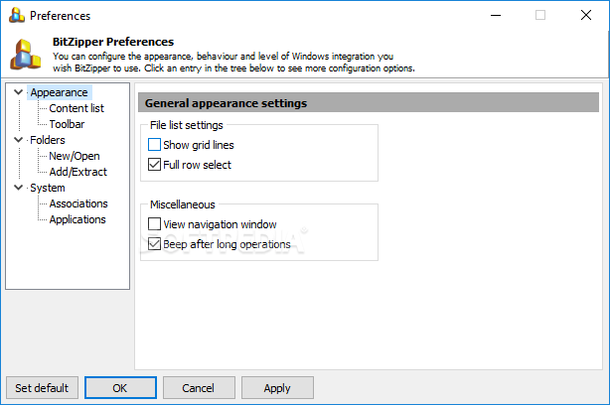Click the Set default button
Screen dimensions: 610x405
tap(42, 387)
